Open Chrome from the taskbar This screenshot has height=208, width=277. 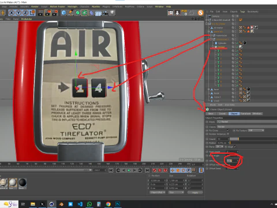(108, 204)
